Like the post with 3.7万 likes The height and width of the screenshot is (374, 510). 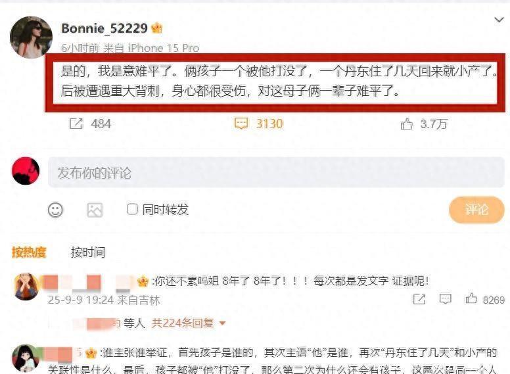pyautogui.click(x=407, y=124)
